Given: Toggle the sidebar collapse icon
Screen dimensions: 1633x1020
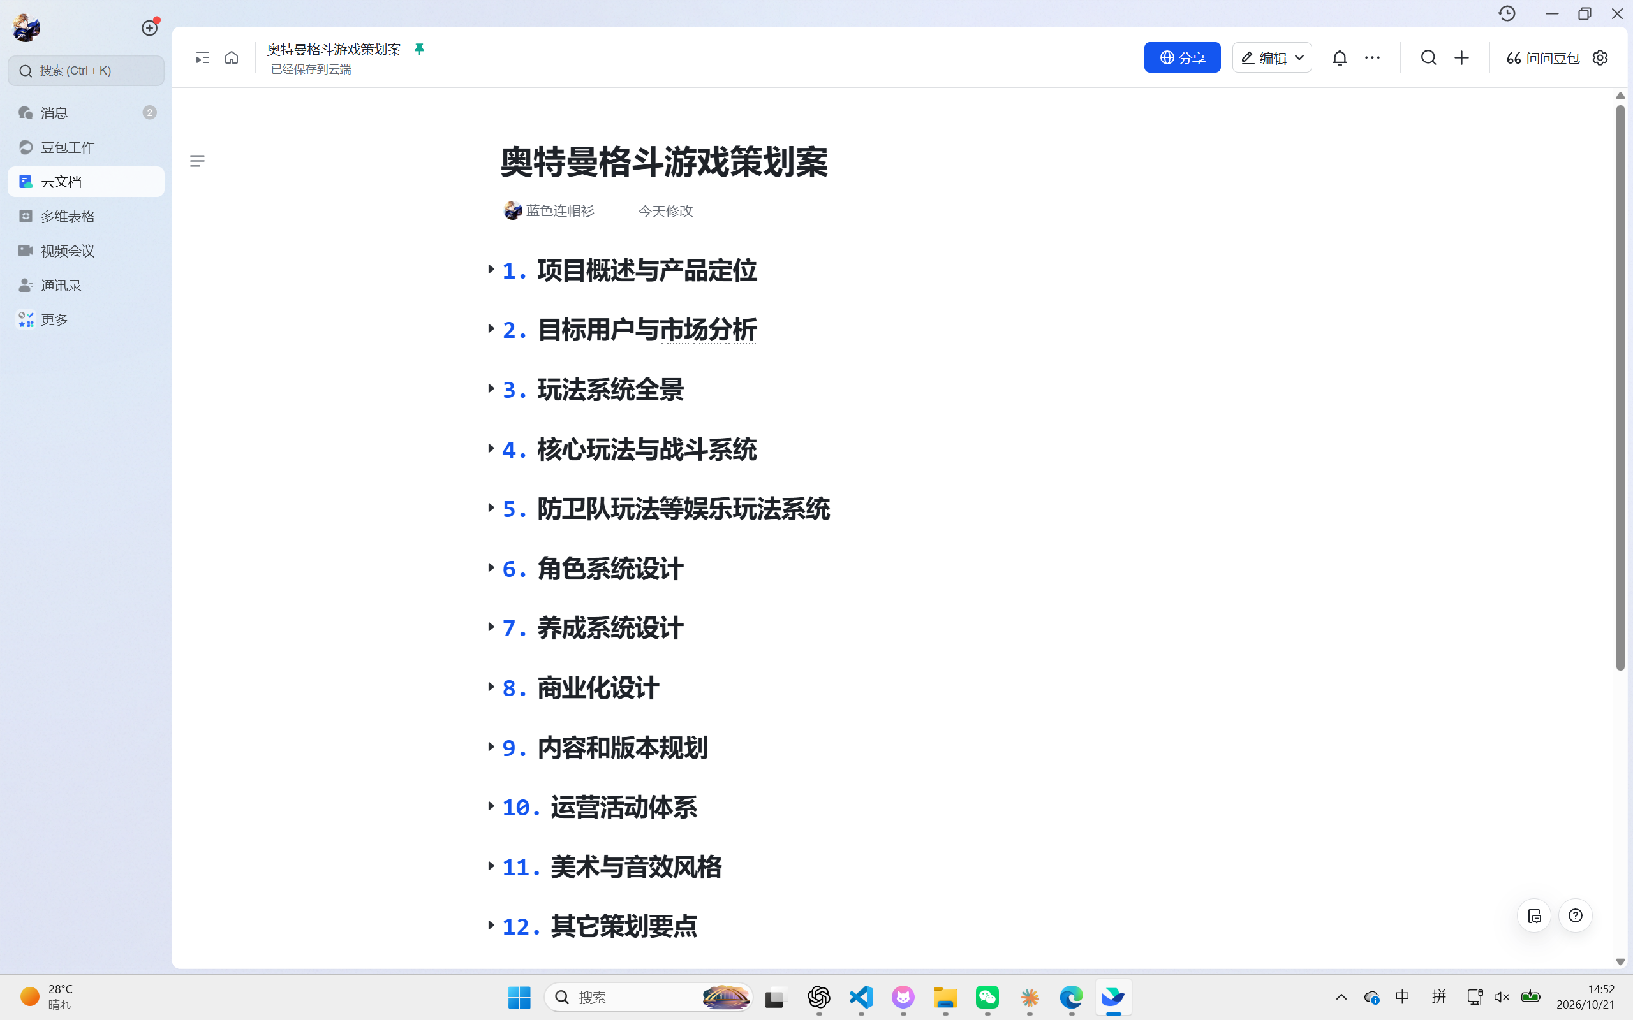Looking at the screenshot, I should click(202, 58).
